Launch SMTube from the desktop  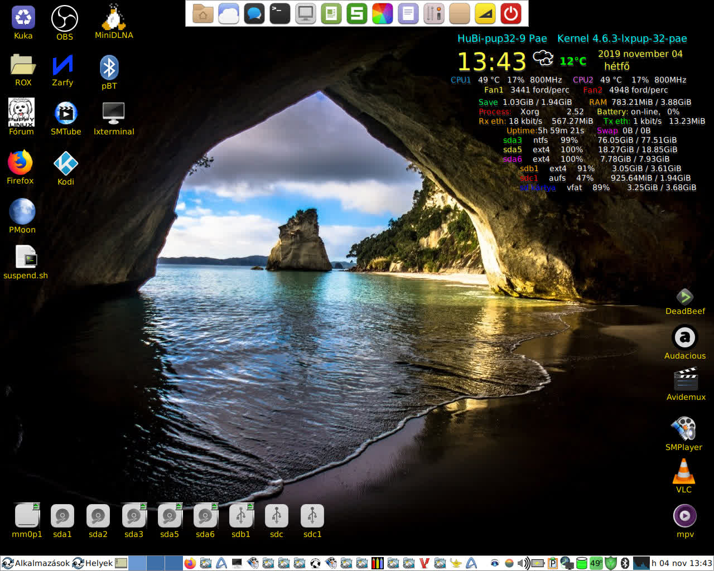point(66,114)
